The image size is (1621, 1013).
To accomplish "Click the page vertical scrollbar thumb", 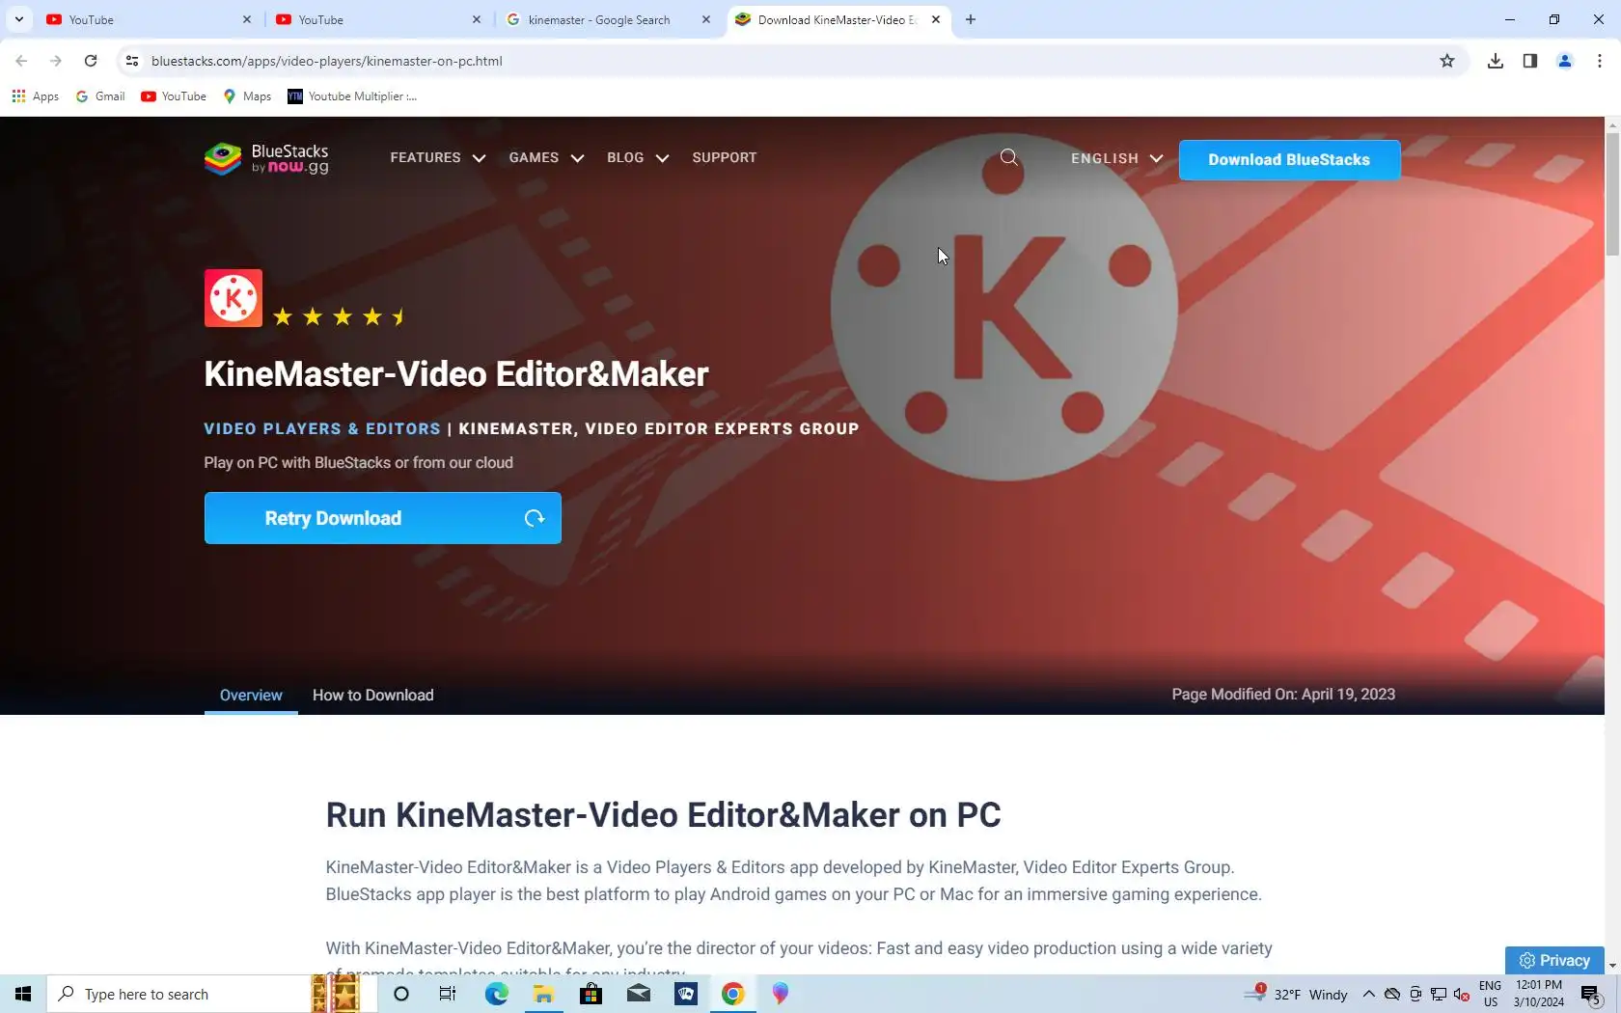I will coord(1612,195).
